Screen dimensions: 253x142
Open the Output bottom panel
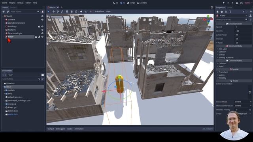[51, 129]
